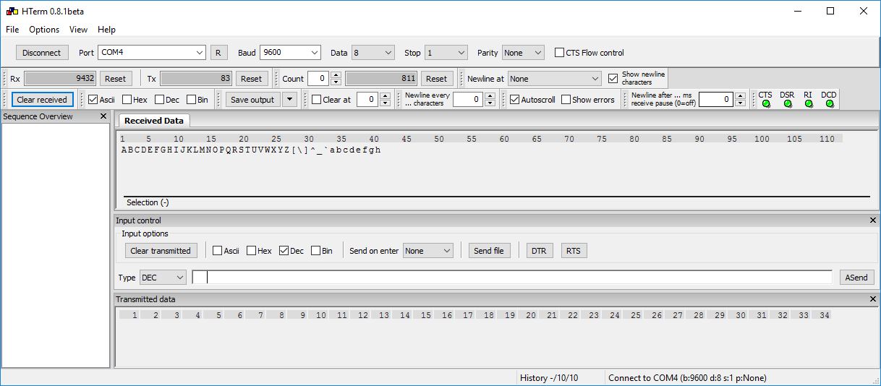Select the Received Data tab

[153, 121]
